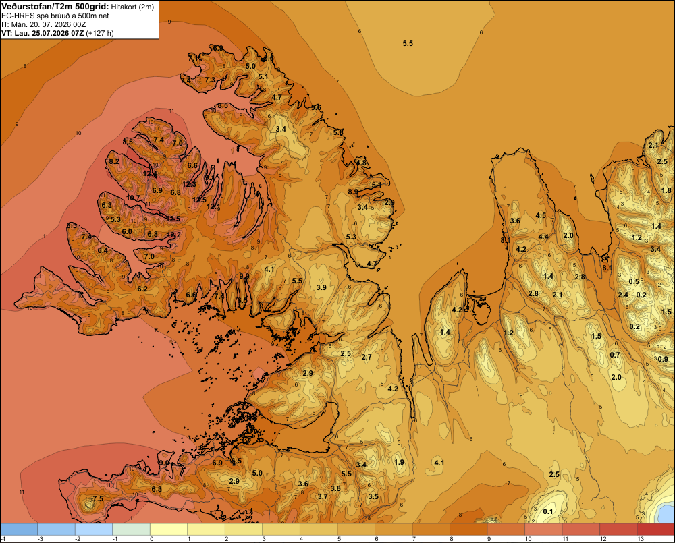Viewport: 675px width, 543px height.
Task: Click the initial time 'IT: Mán. 20. 07. 2026 00Z'
Action: tap(45, 24)
